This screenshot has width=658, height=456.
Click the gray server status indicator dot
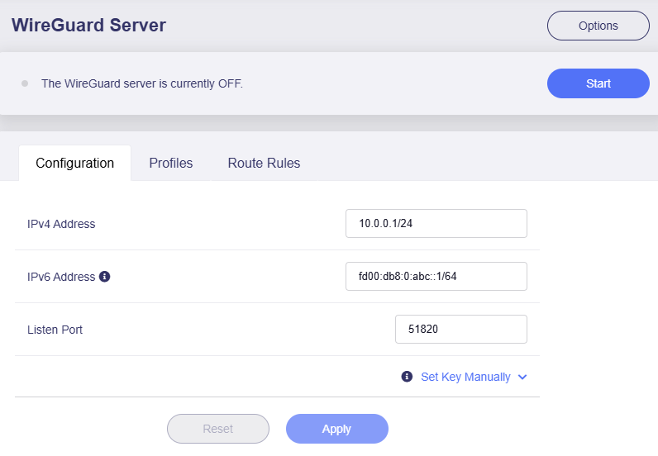(25, 83)
